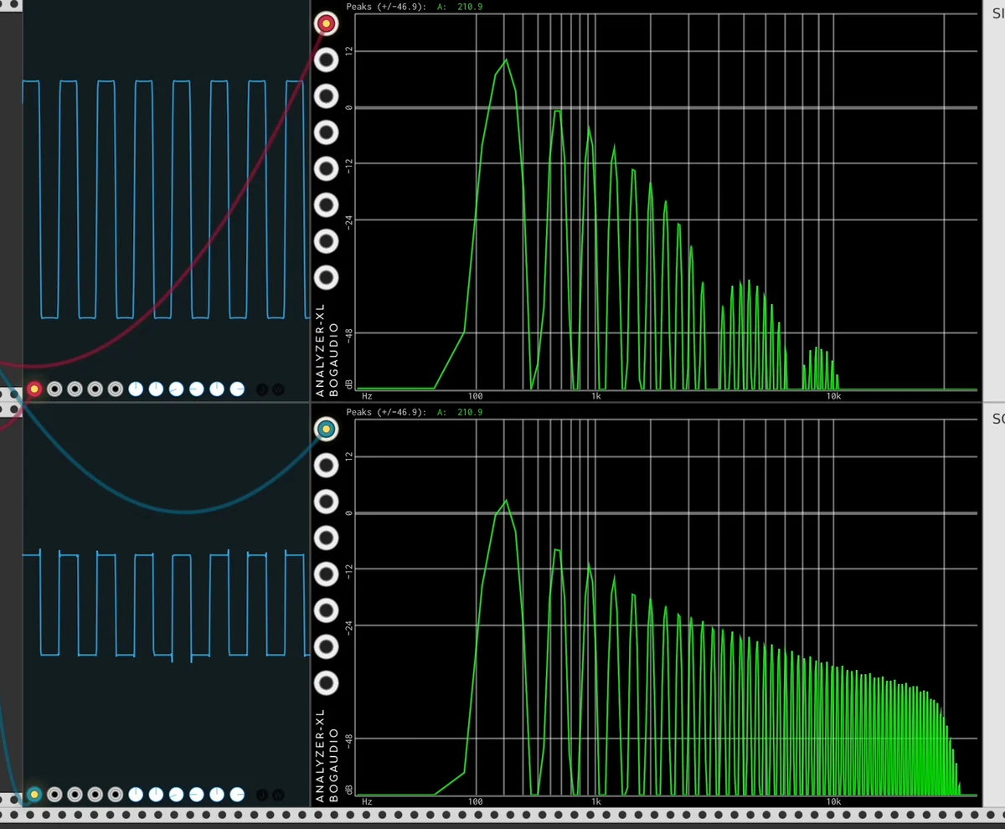Click the bottom-most input jack on the bottom Analyzer-XL
This screenshot has height=829, width=1005.
[x=326, y=683]
